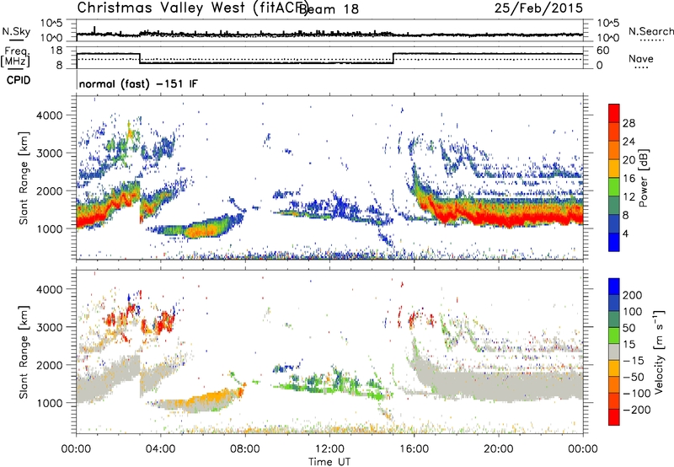Viewport: 674px width, 467px height.
Task: Select the "N.Sky" legend label
Action: 16,31
